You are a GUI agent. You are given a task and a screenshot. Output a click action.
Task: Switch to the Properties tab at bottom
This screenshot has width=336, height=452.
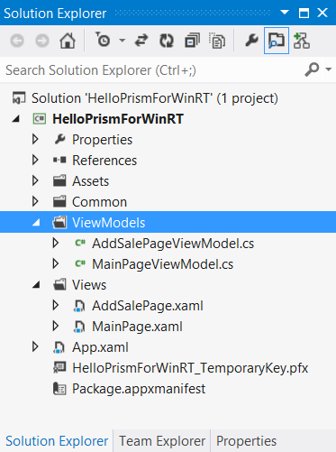click(x=246, y=441)
